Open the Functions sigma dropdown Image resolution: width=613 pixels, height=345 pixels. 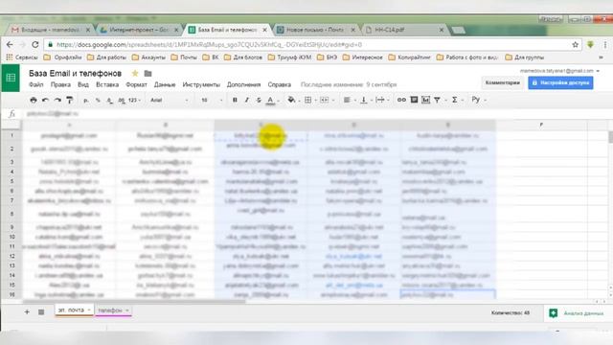click(x=457, y=100)
